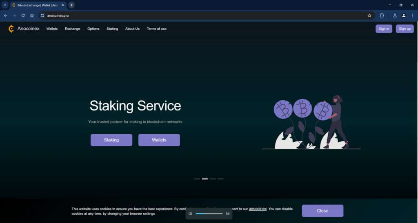The image size is (418, 223).
Task: Minimize the browser window
Action: click(x=390, y=5)
